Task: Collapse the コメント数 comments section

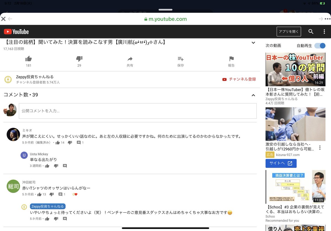Action: click(x=253, y=95)
